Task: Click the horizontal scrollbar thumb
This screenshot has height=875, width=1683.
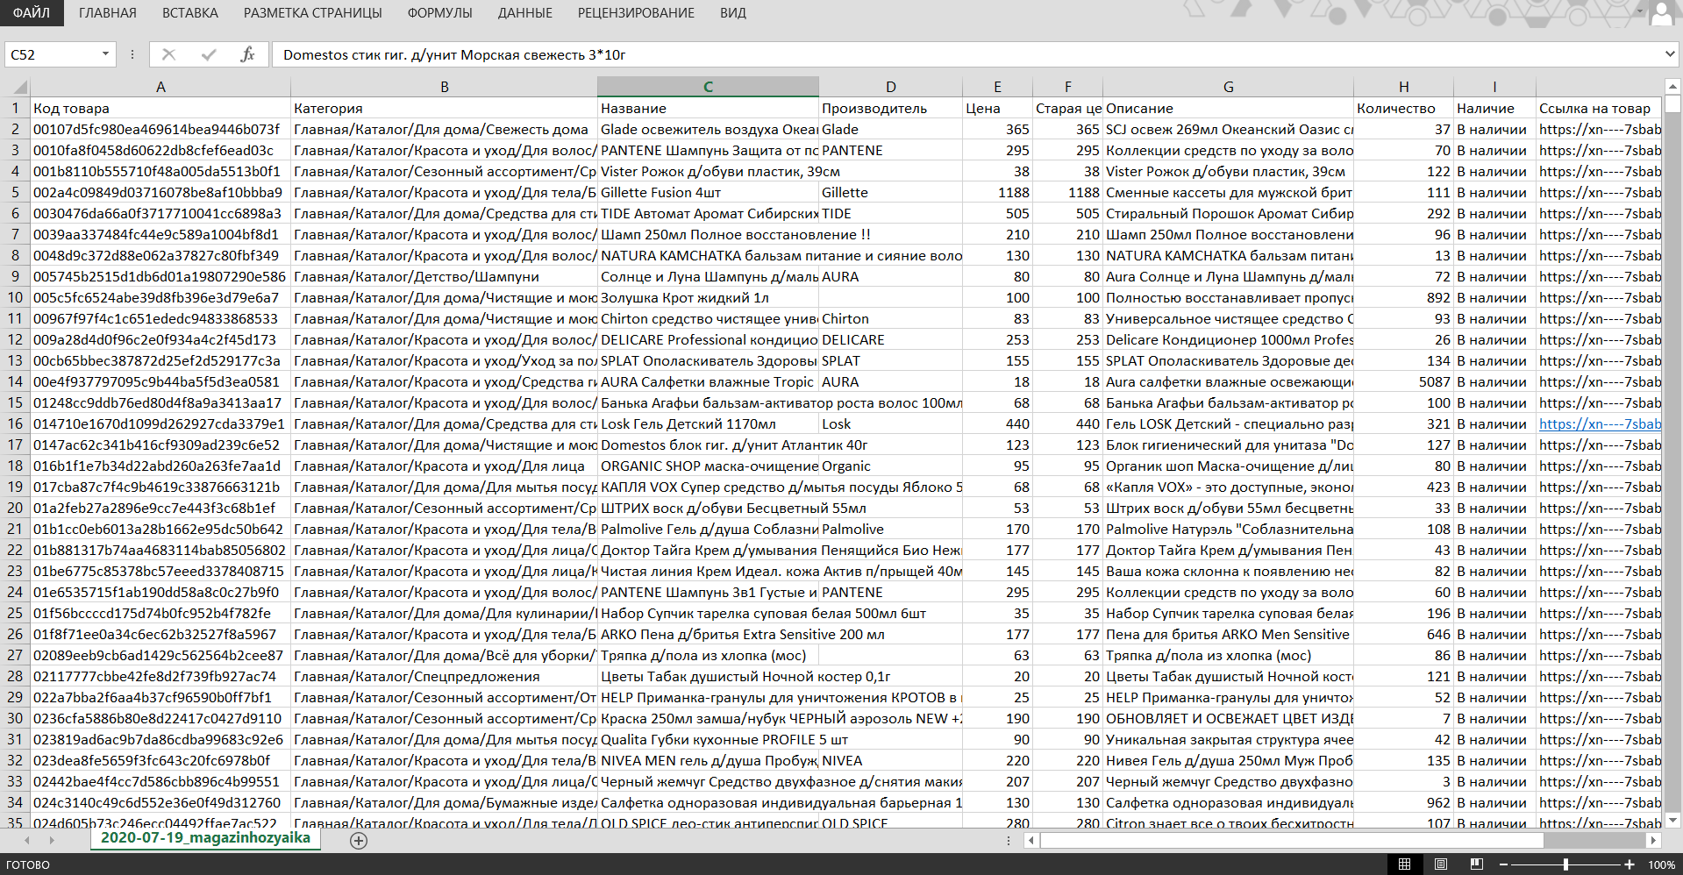Action: tap(1291, 840)
